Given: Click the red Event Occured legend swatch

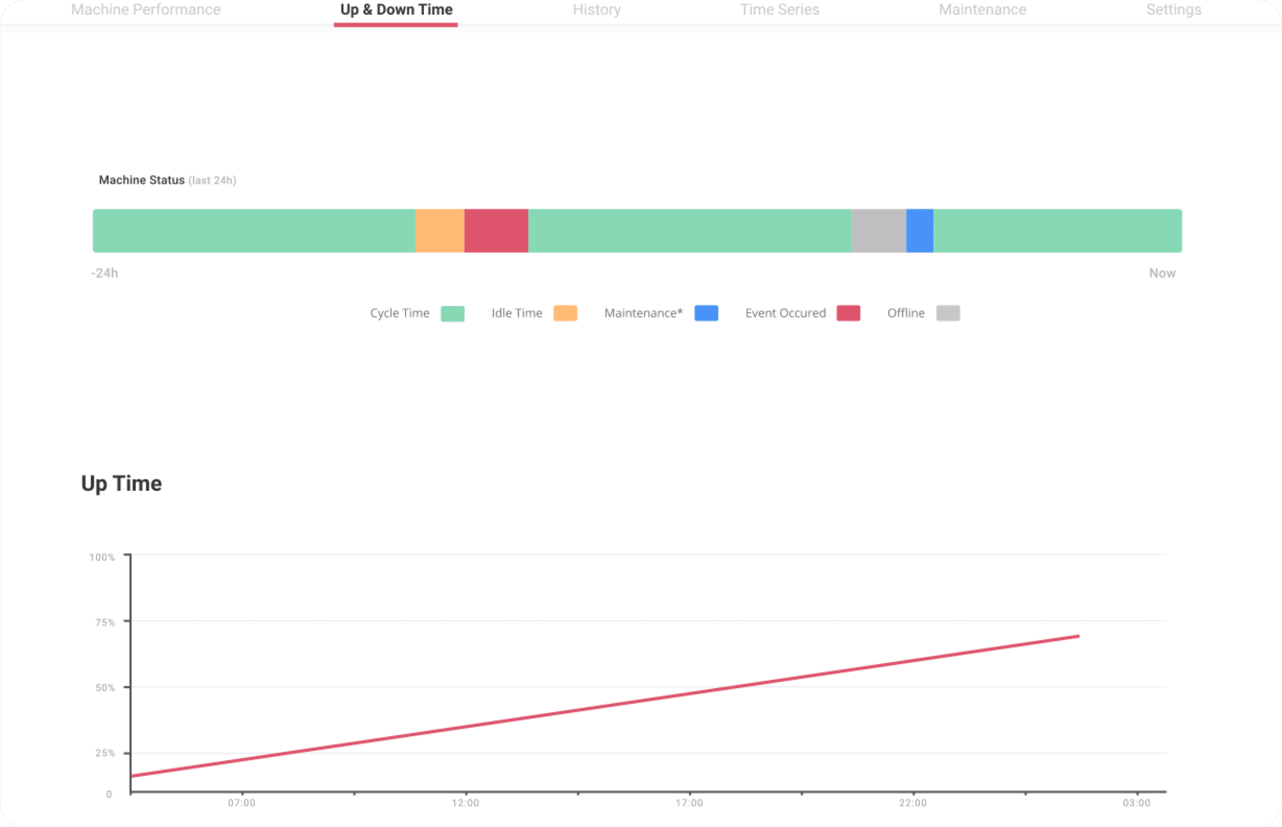Looking at the screenshot, I should click(848, 313).
